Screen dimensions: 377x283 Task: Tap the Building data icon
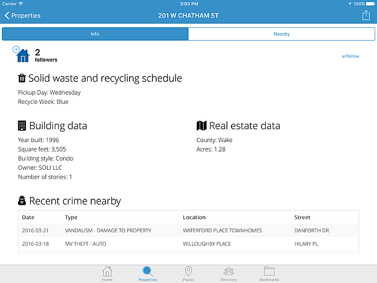coord(22,126)
